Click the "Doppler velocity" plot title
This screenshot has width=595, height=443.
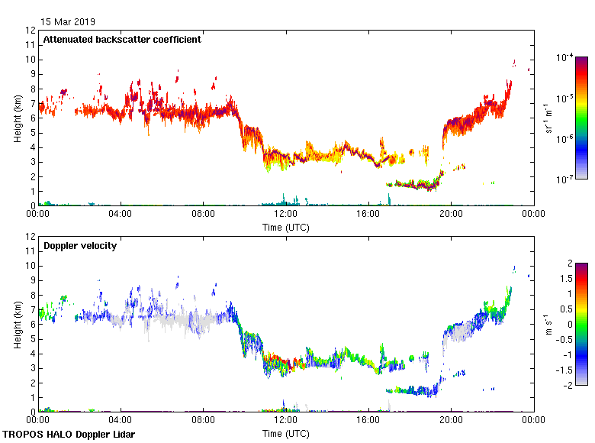coord(76,246)
